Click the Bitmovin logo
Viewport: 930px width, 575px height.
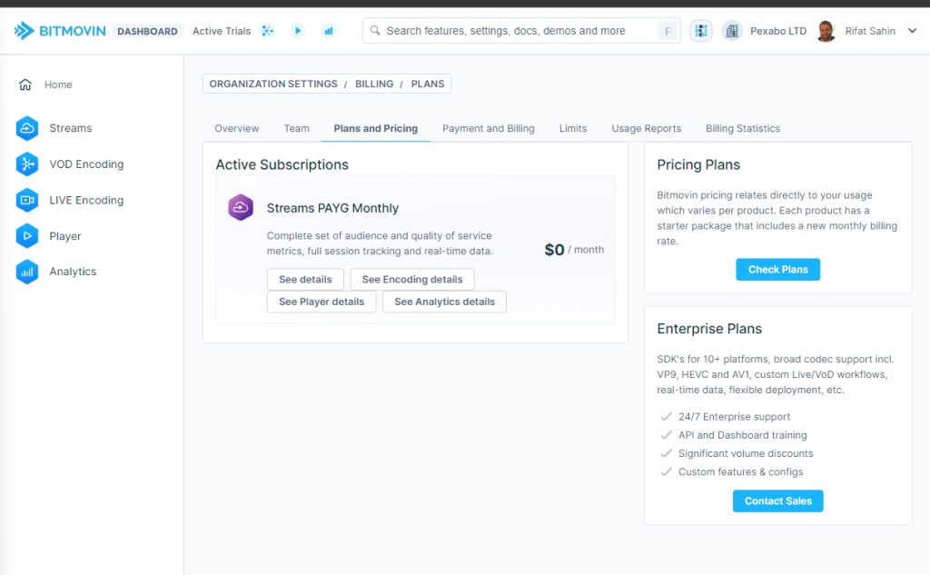point(60,31)
